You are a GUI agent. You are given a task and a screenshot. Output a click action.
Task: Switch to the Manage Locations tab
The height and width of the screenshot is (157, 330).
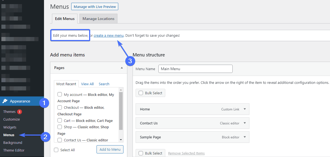98,19
